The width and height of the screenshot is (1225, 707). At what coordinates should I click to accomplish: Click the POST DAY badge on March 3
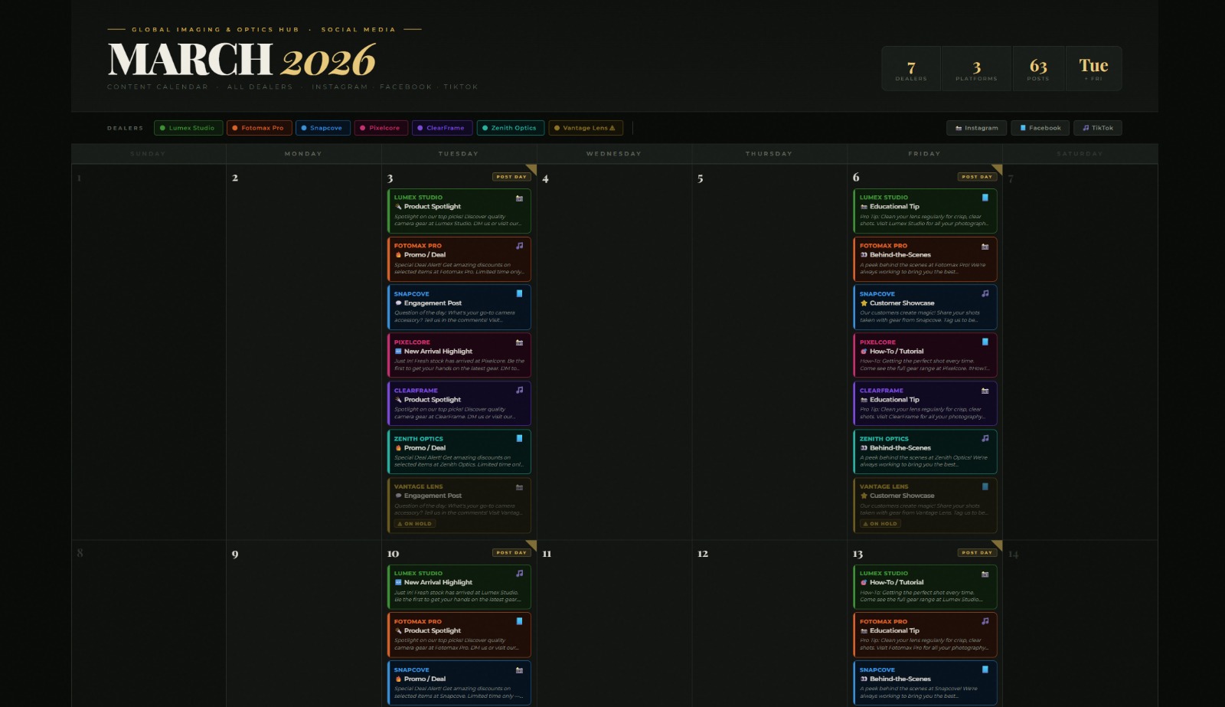511,177
